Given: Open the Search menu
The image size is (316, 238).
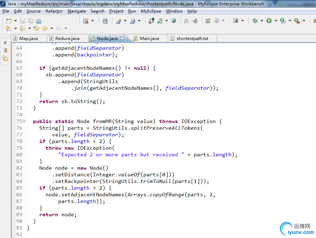Looking at the screenshot, I should tap(97, 11).
